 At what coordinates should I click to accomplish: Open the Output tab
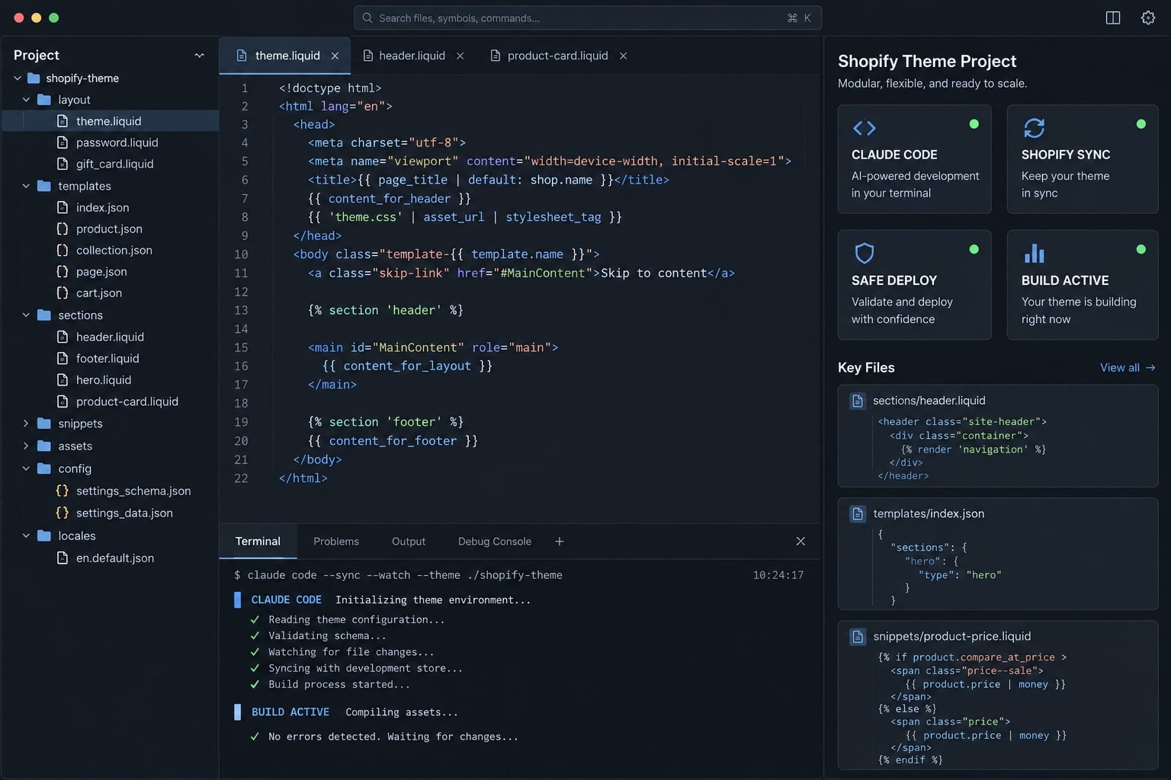409,541
